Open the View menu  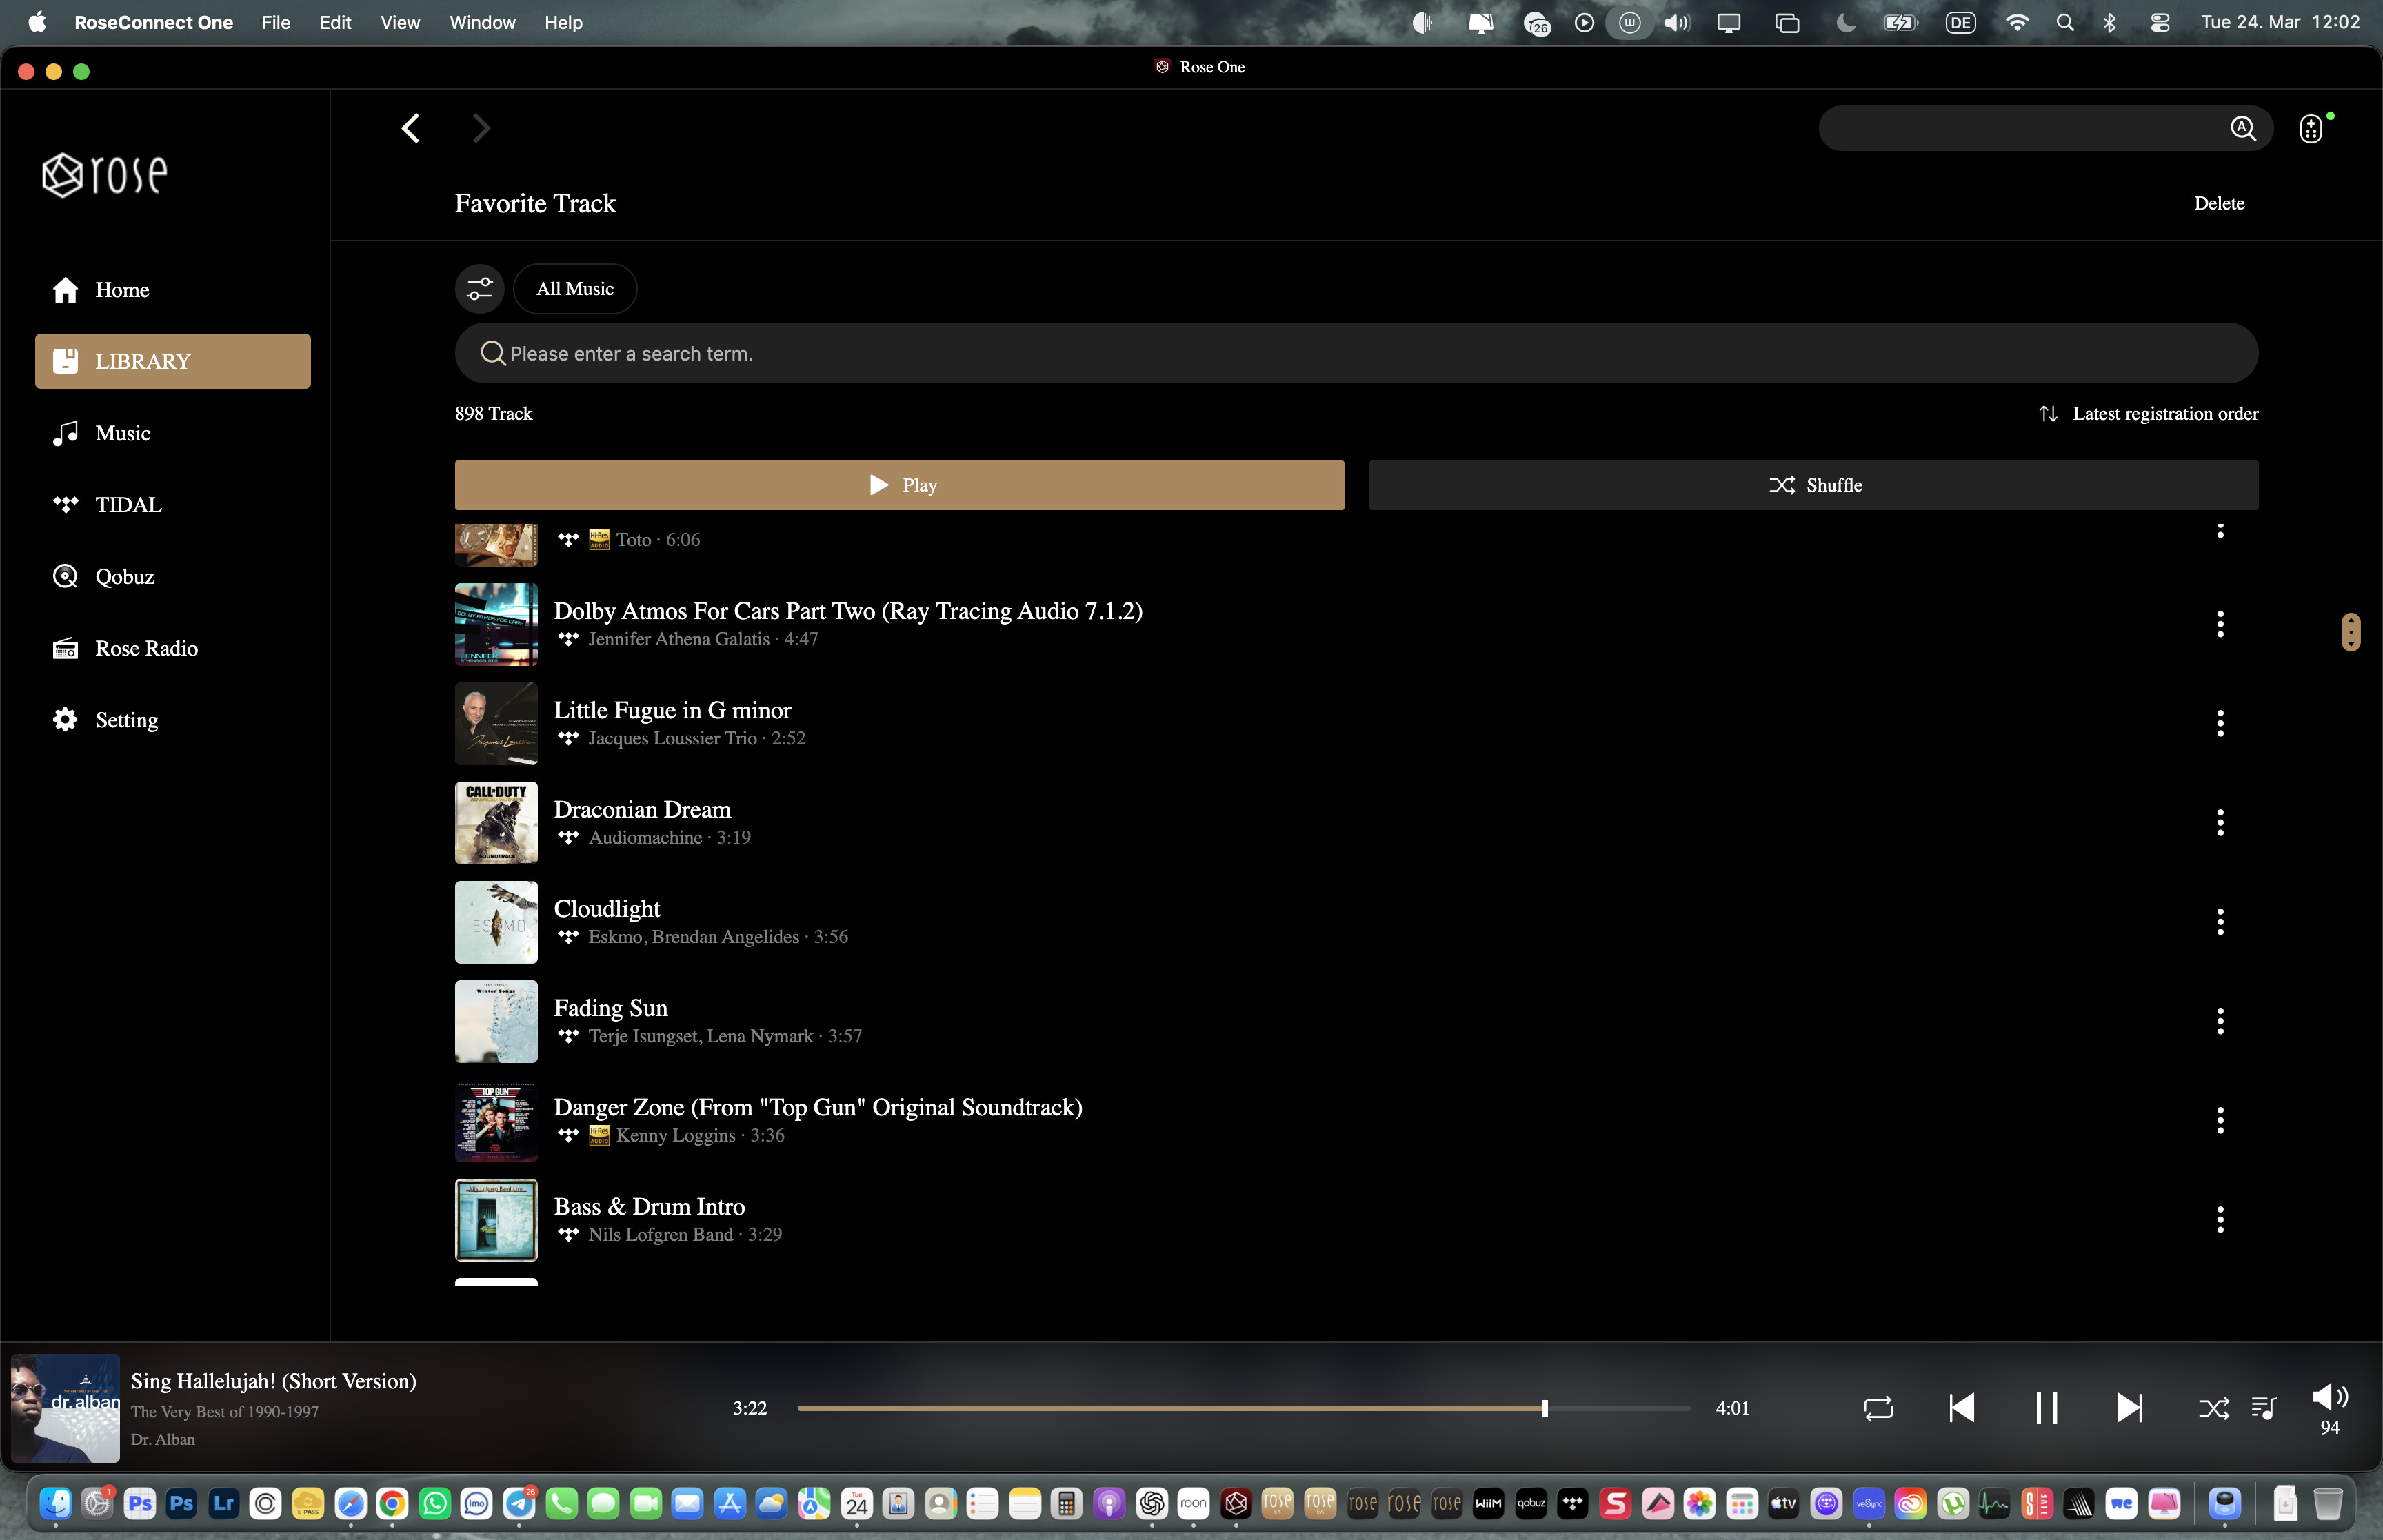(x=399, y=22)
